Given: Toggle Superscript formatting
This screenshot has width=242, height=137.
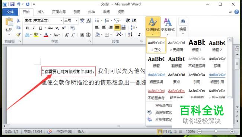Looking at the screenshot, I should click(x=64, y=28).
